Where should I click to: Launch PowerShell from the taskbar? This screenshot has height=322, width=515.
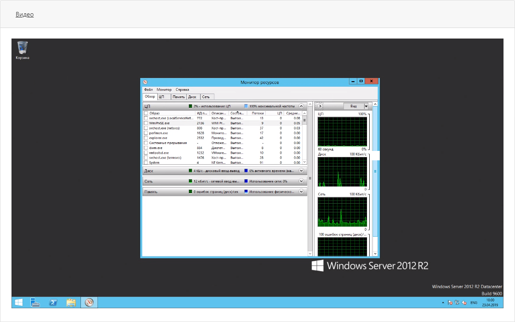tap(53, 303)
